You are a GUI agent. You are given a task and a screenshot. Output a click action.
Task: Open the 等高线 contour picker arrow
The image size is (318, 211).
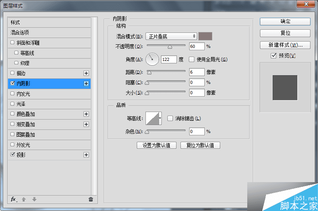point(160,118)
